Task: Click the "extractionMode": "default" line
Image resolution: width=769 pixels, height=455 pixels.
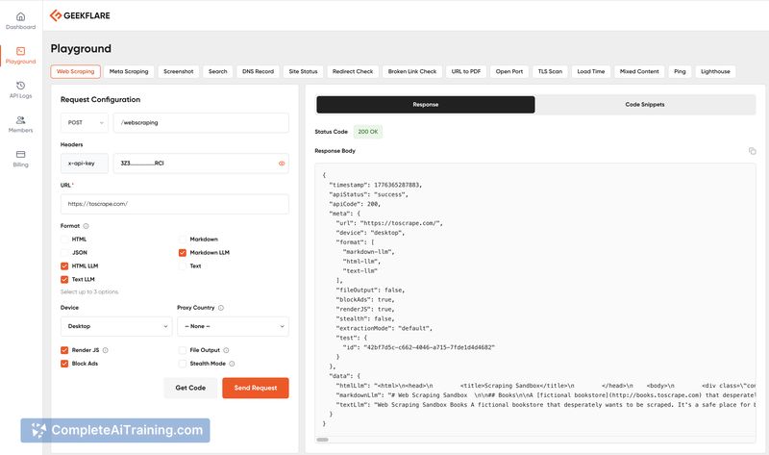Action: coord(384,328)
